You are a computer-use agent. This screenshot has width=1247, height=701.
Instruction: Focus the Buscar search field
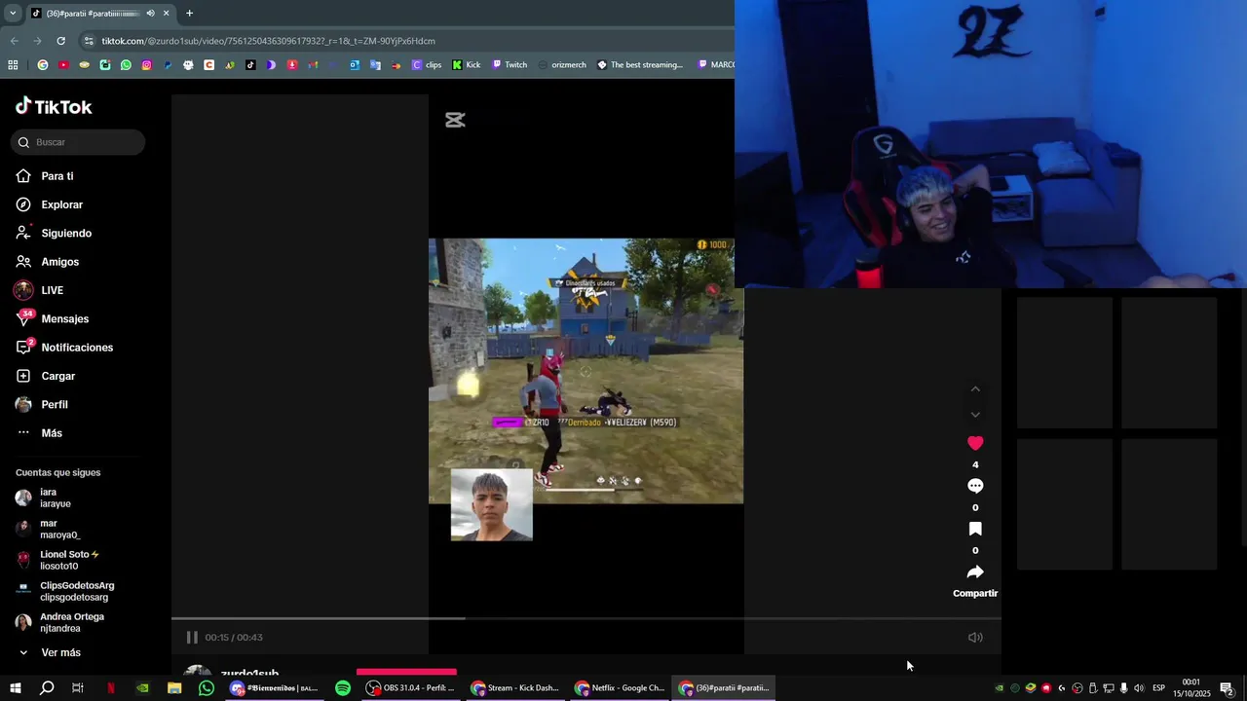[78, 142]
